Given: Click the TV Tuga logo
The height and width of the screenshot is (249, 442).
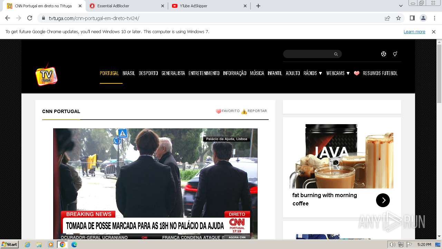Looking at the screenshot, I should [46, 74].
